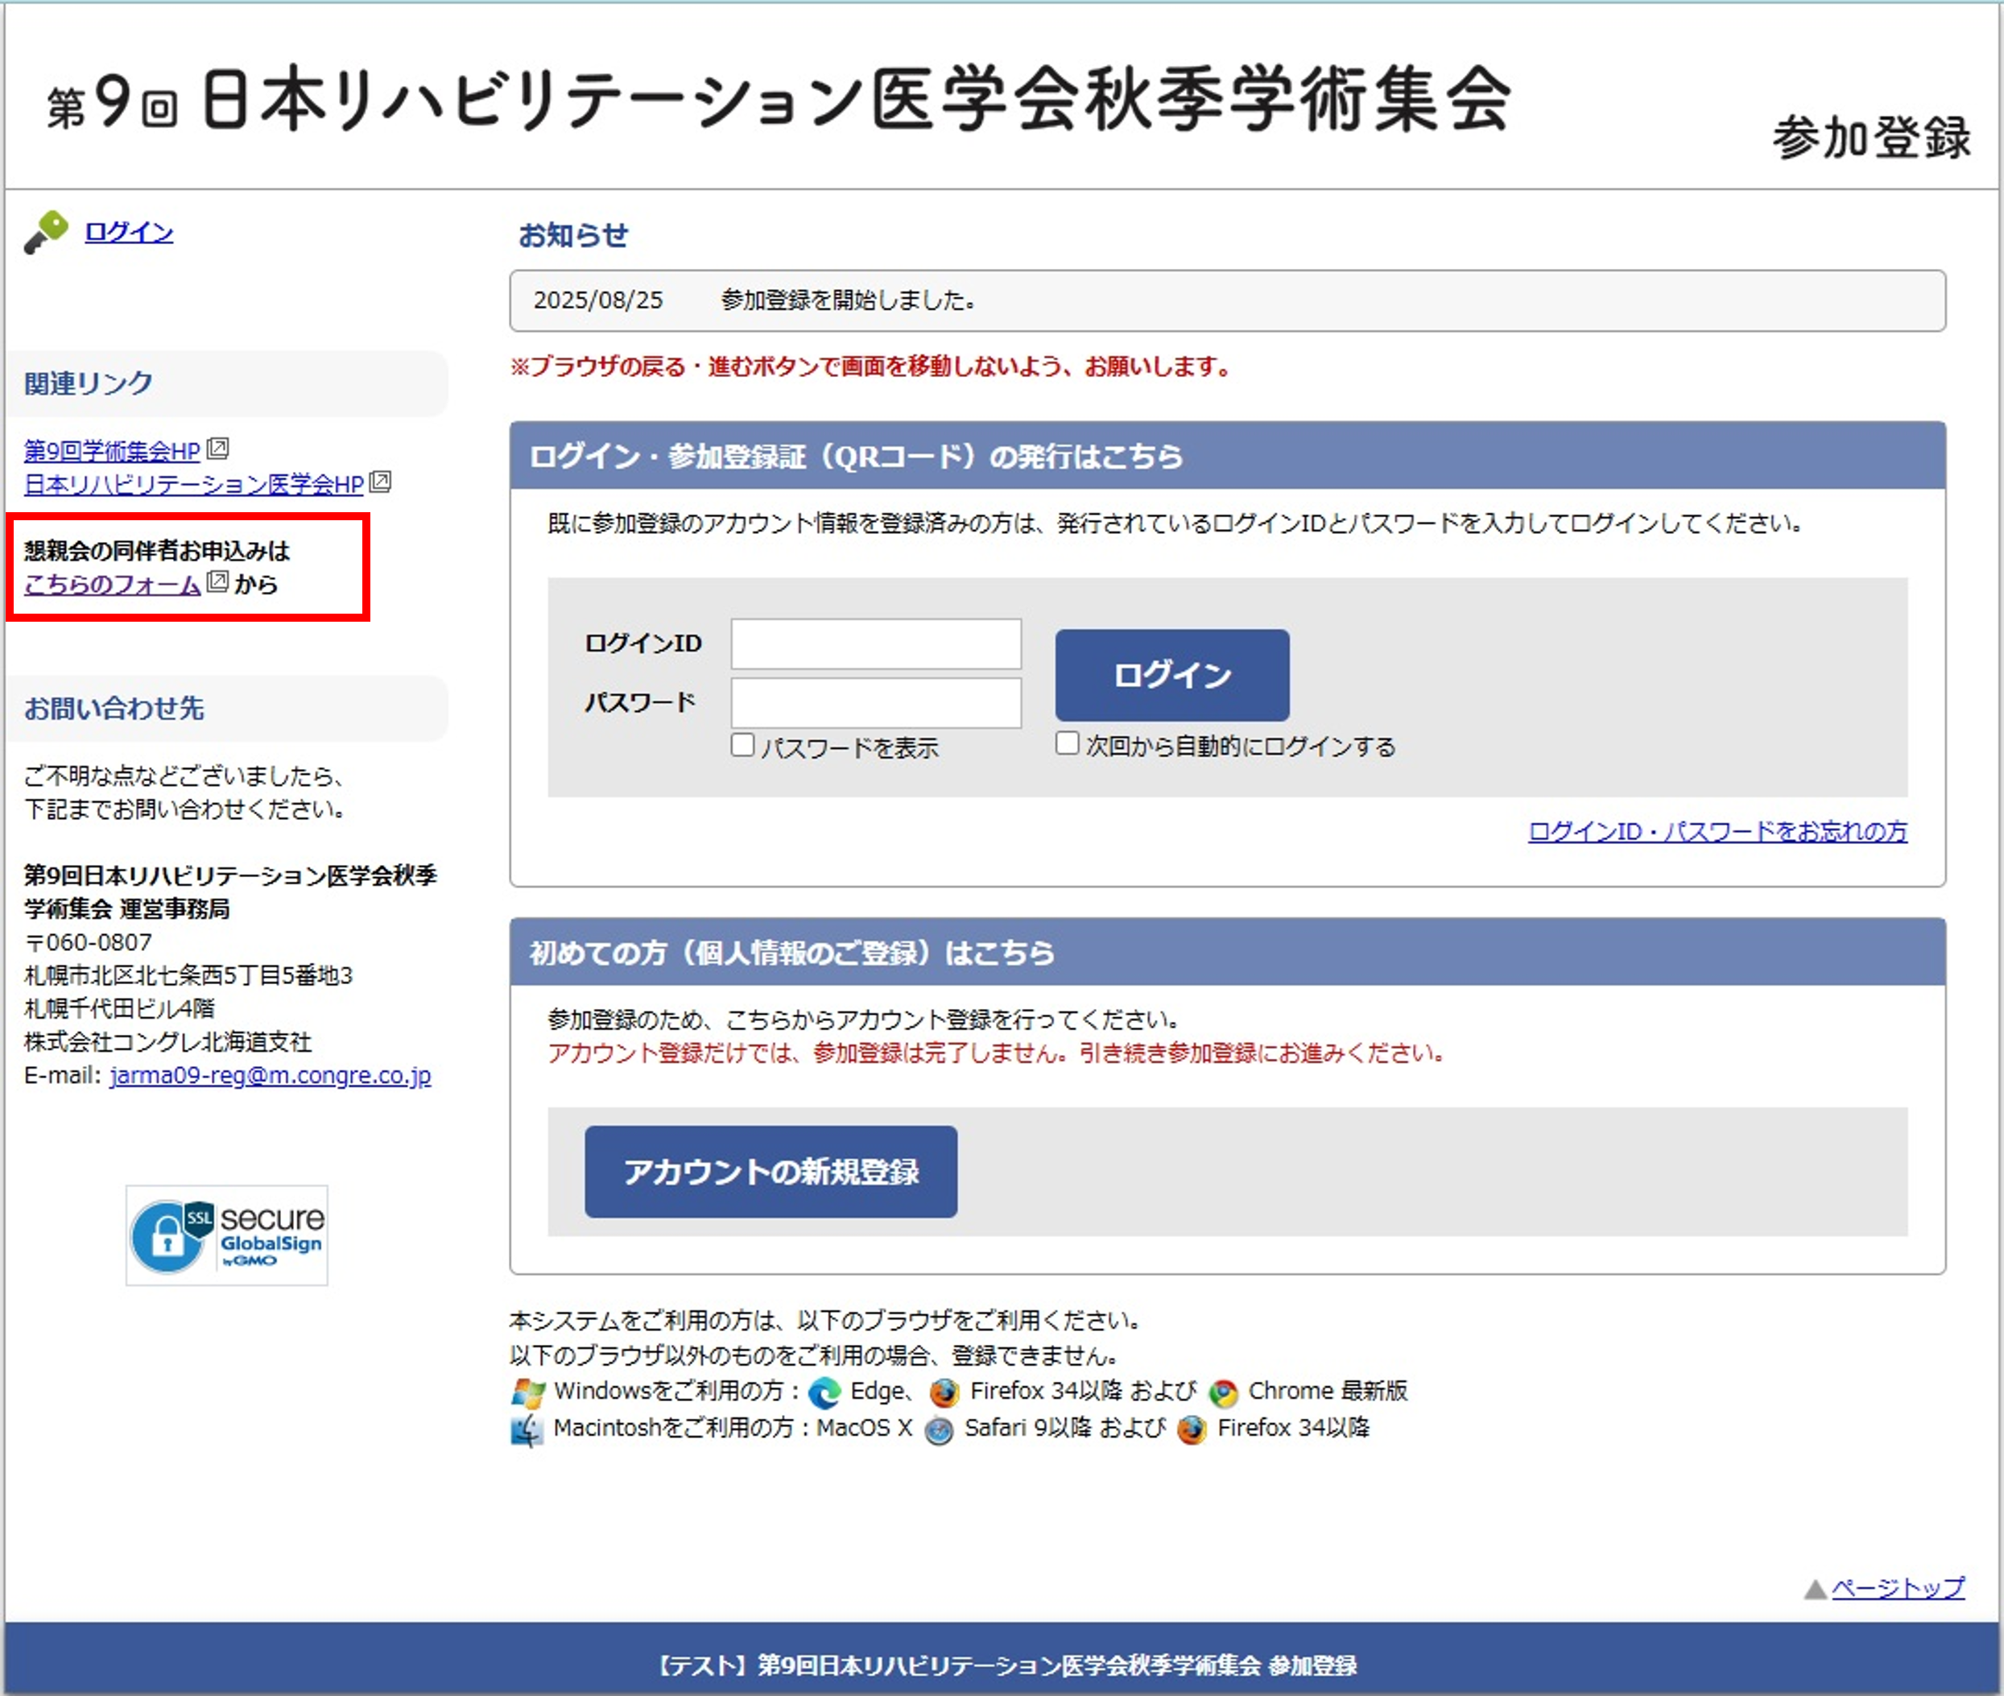
Task: Open the 第9回学術集会HP link
Action: 111,450
